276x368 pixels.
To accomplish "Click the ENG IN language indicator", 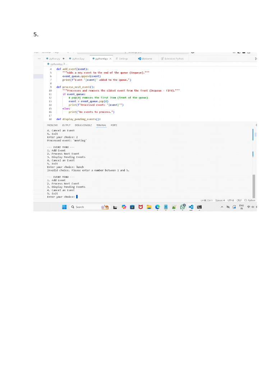I will click(x=241, y=207).
